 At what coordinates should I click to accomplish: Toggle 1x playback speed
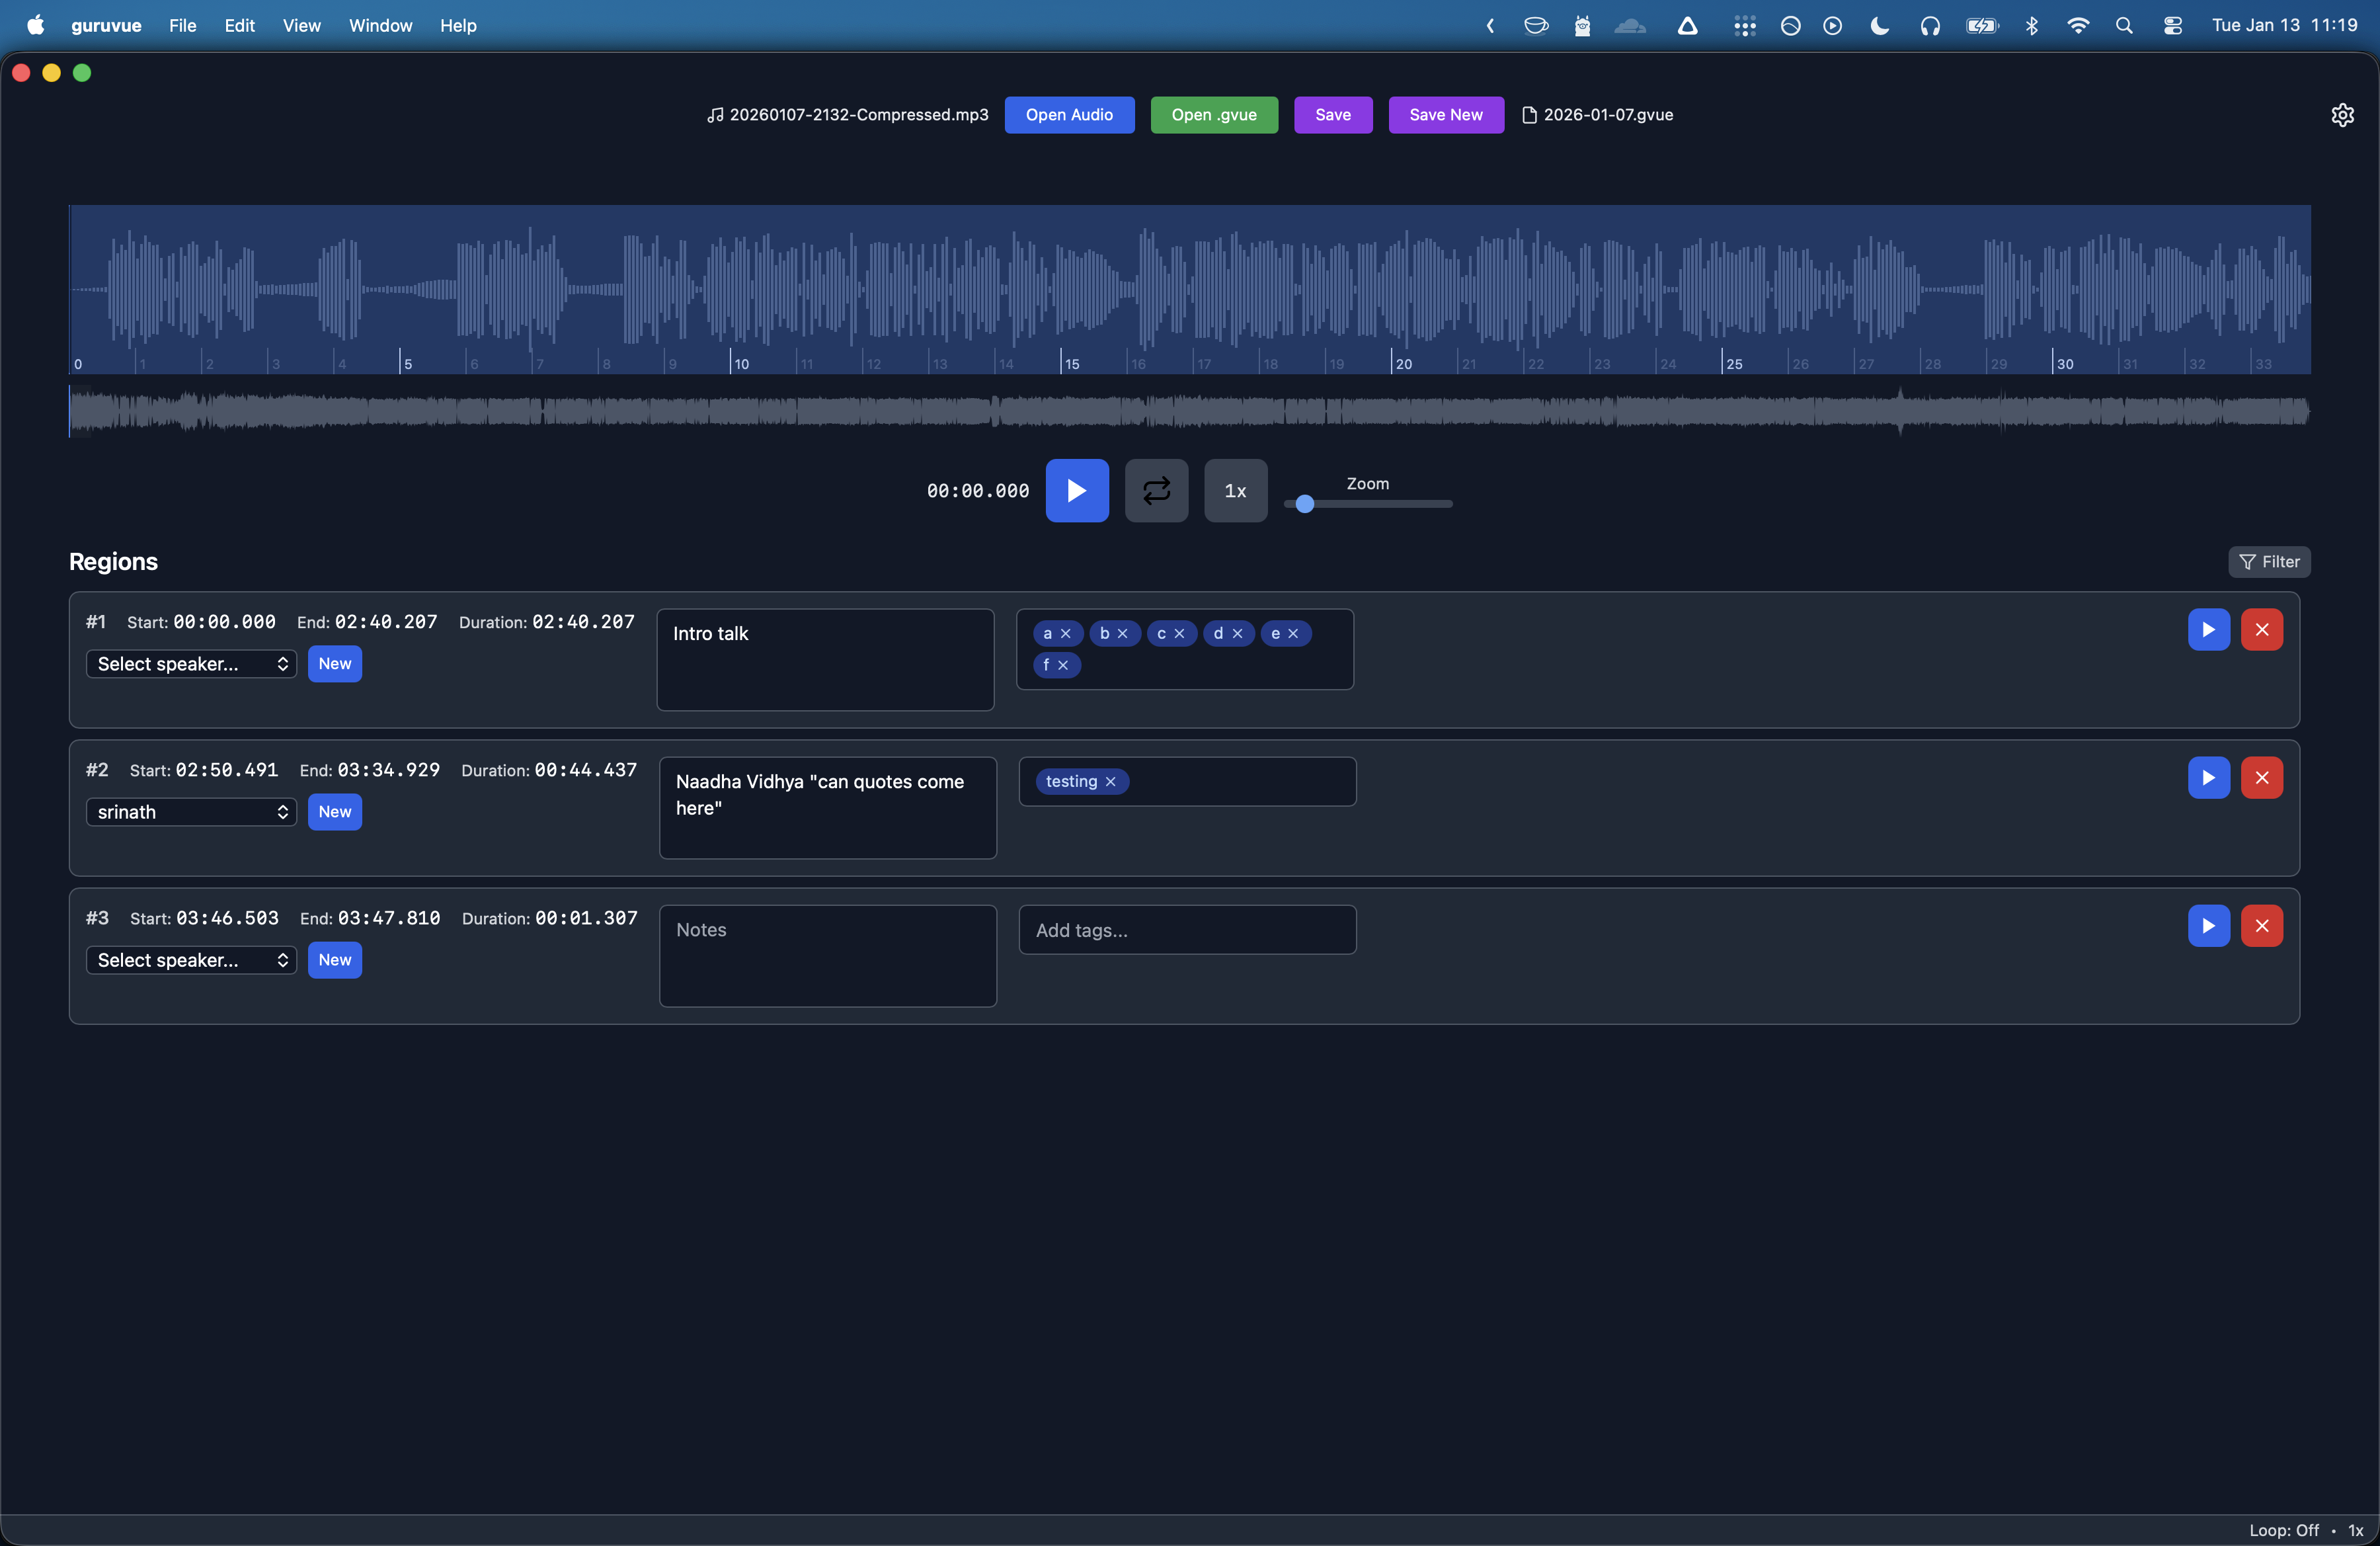[x=1235, y=490]
